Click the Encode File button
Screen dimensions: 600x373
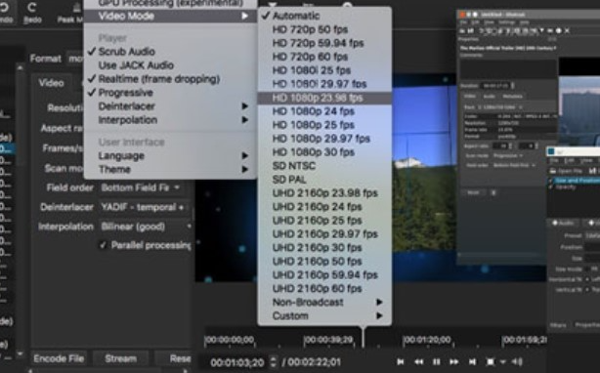click(59, 358)
